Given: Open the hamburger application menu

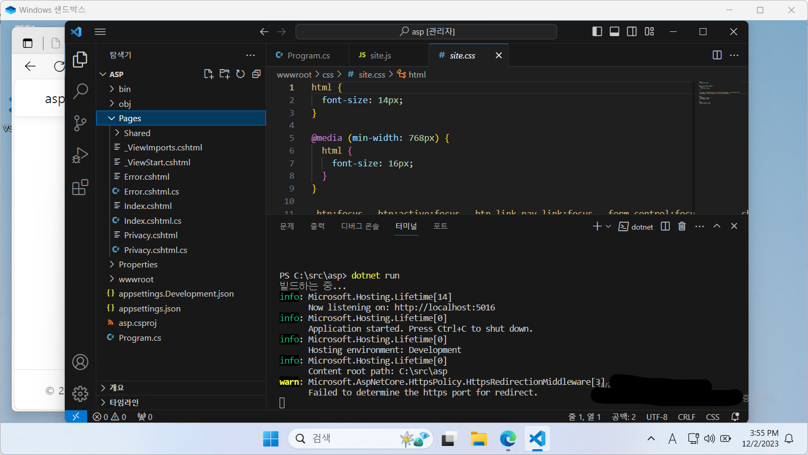Looking at the screenshot, I should 100,32.
